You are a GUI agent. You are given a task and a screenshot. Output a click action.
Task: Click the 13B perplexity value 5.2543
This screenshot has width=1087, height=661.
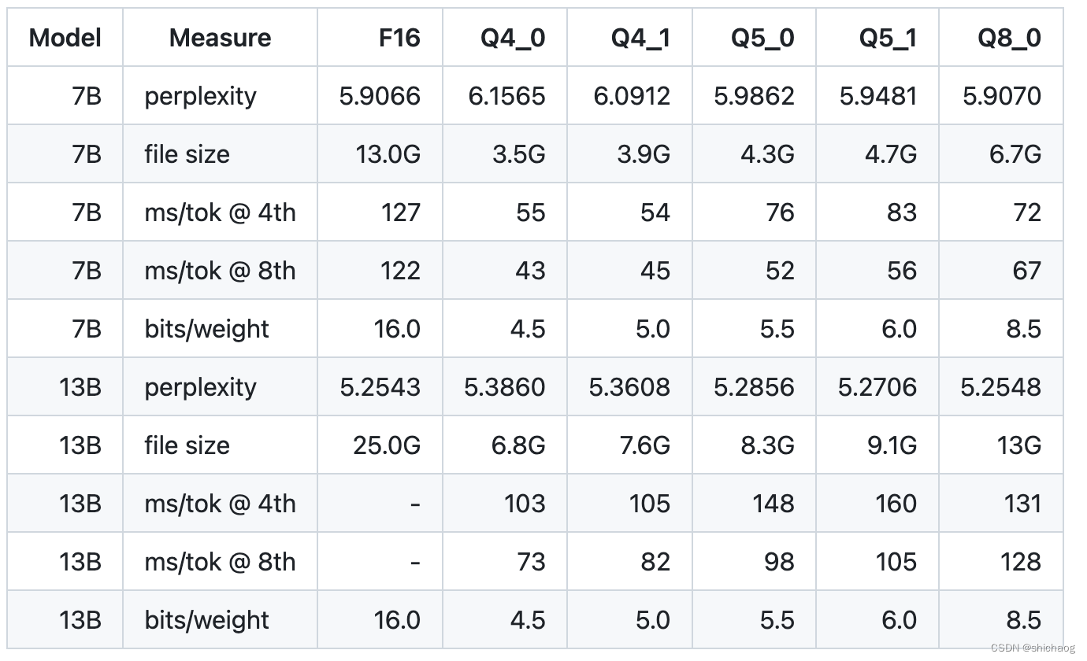(380, 387)
